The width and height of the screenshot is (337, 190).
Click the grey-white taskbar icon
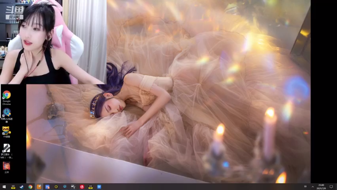pyautogui.click(x=73, y=187)
